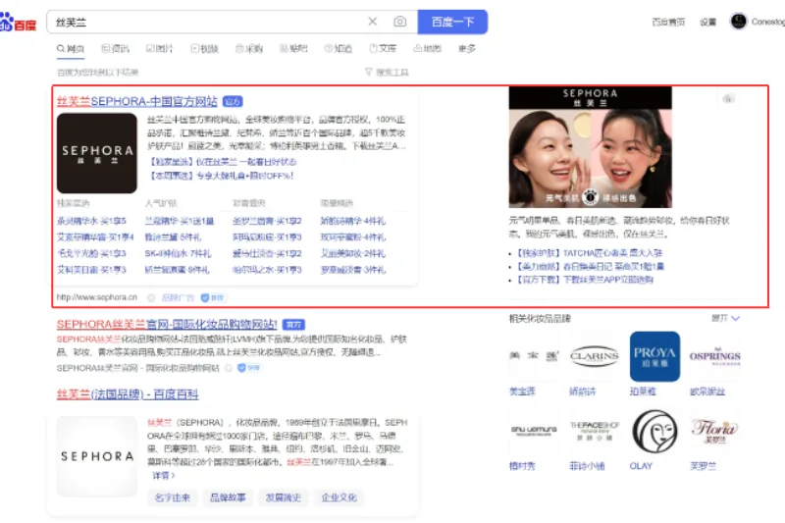Click the shu uemura brand logo
The height and width of the screenshot is (523, 785).
pos(534,431)
